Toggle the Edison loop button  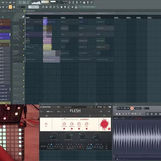(119, 108)
